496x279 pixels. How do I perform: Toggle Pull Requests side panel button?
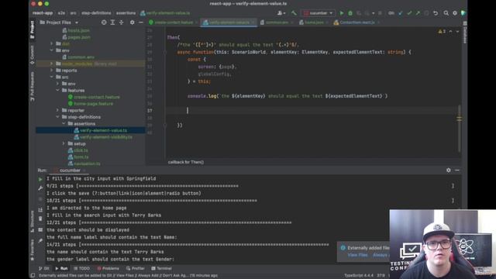(32, 86)
